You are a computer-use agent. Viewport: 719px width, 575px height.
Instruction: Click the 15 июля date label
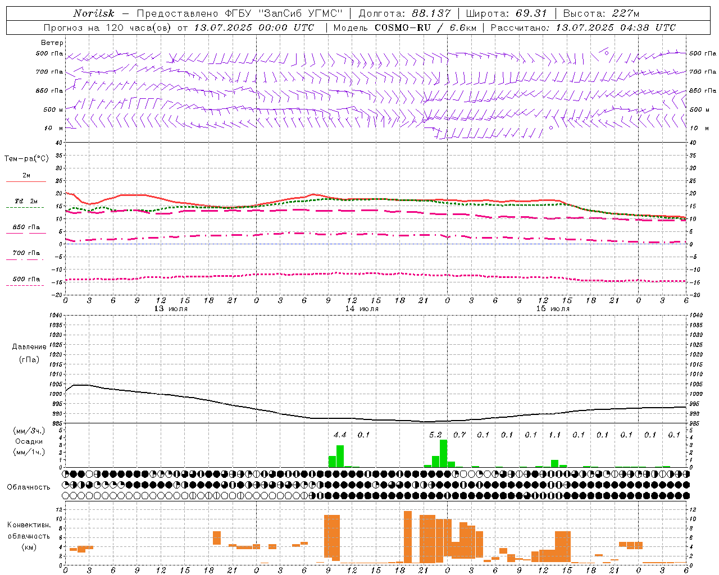pos(553,309)
